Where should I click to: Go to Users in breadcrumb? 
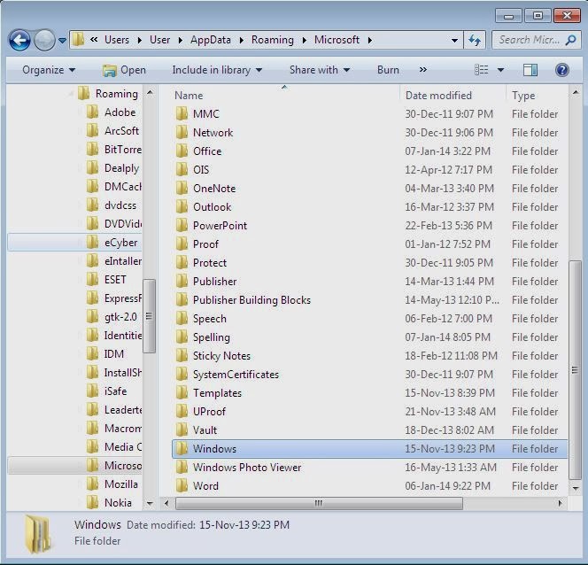point(117,40)
